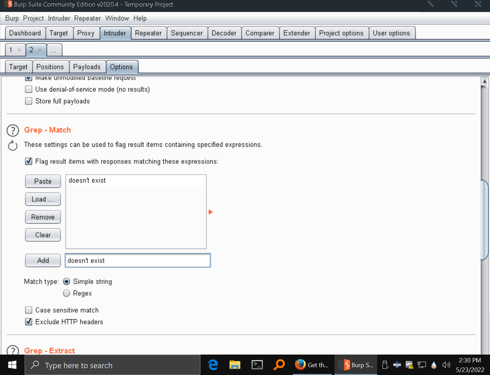490x375 pixels.
Task: Switch to Proxy tab
Action: [x=86, y=33]
